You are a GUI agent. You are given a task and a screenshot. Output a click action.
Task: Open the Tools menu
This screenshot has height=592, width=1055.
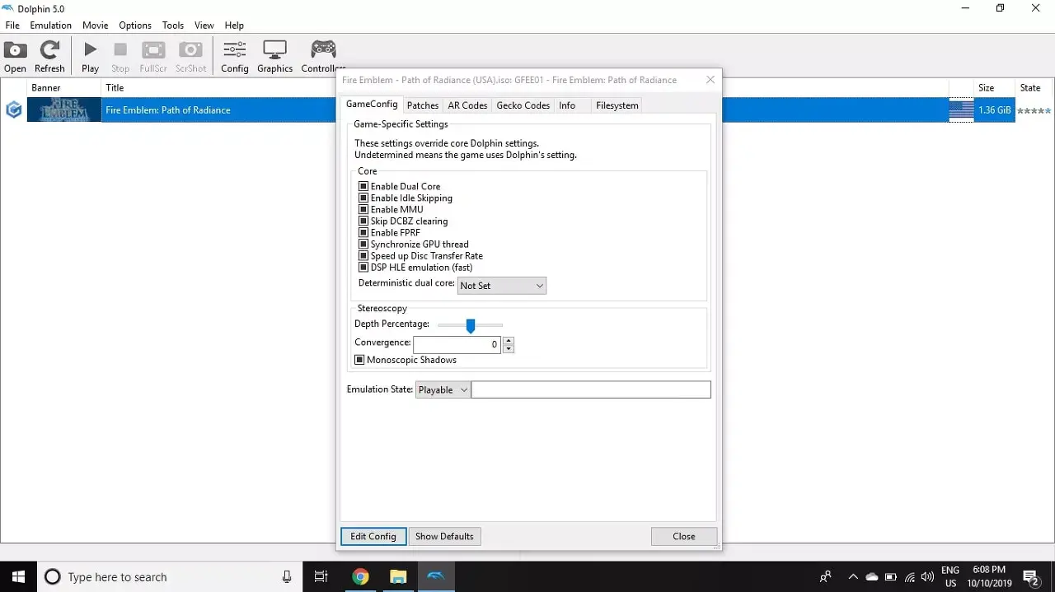(173, 26)
